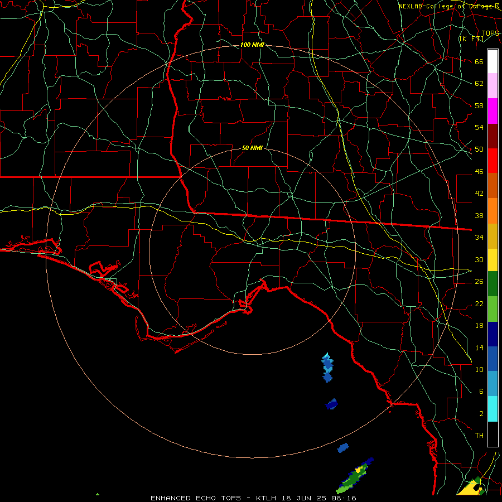
Task: Click the orange 42 K FT swatch
Action: click(493, 211)
